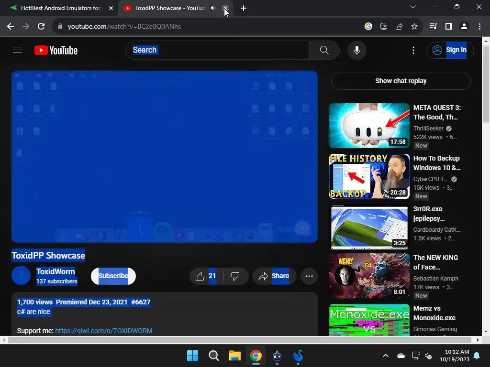490x367 pixels.
Task: Click the horizontal page scrollbar
Action: [240, 340]
